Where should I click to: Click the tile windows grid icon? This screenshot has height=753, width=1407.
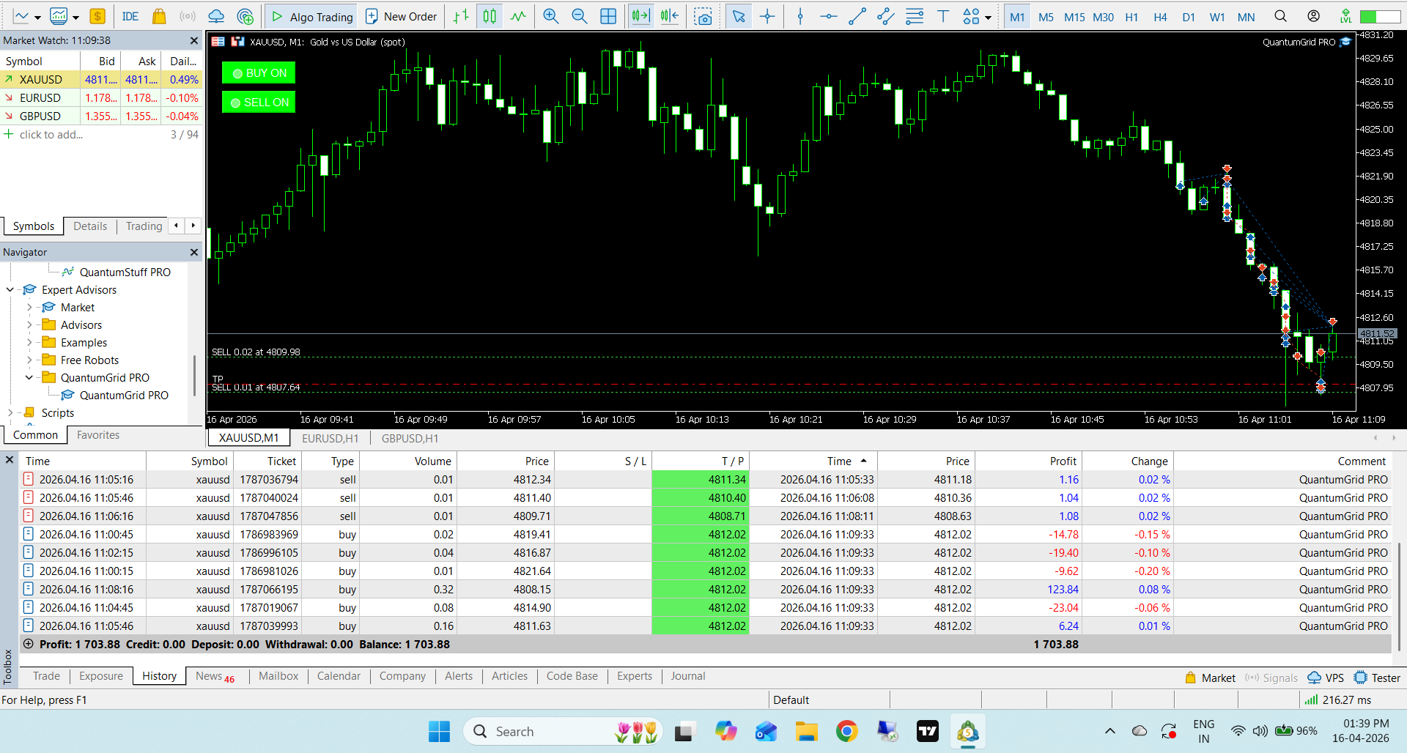tap(608, 16)
